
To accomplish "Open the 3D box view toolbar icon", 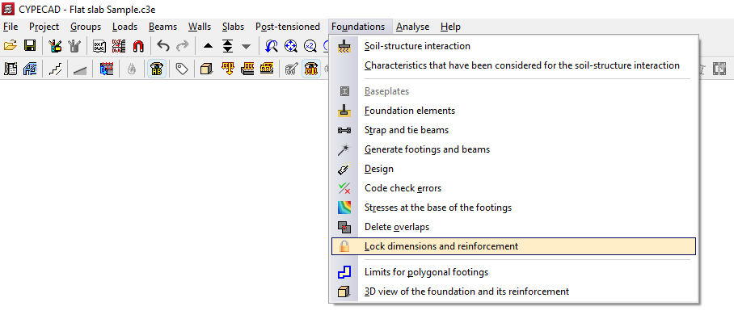I will 206,69.
